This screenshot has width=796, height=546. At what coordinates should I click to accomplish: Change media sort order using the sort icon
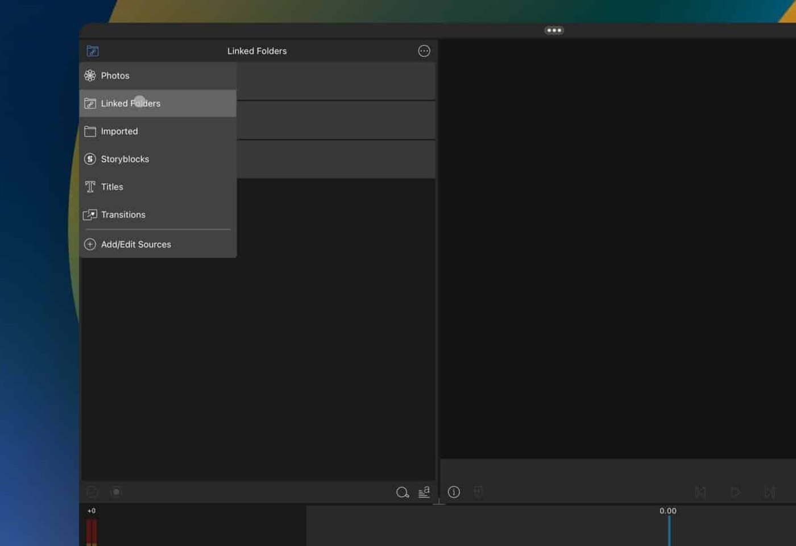(x=424, y=493)
